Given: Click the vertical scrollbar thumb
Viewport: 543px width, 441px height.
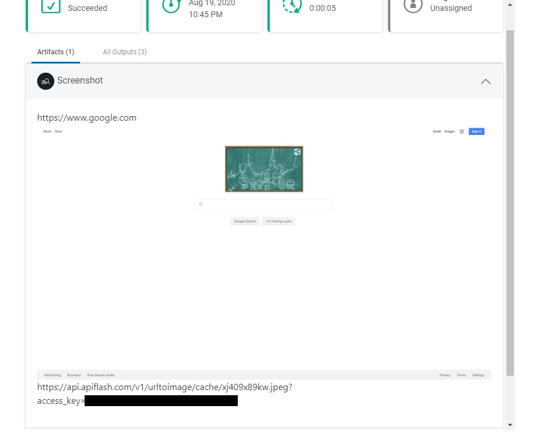Looking at the screenshot, I should click(510, 202).
